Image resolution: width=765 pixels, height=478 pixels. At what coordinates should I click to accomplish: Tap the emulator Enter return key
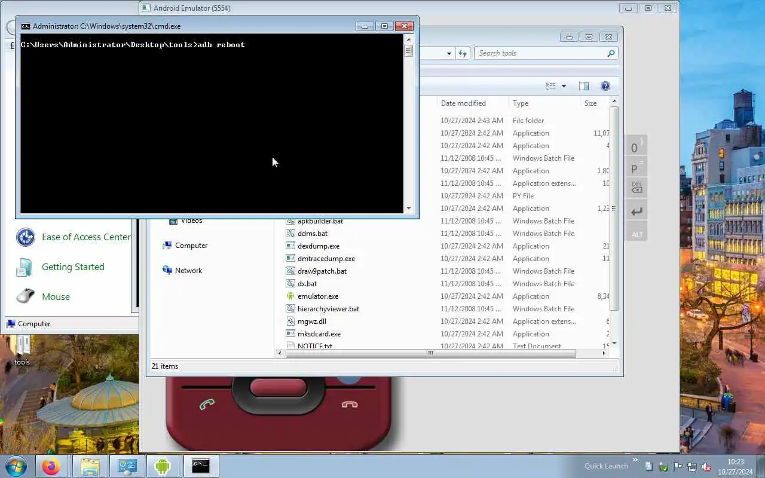(637, 211)
